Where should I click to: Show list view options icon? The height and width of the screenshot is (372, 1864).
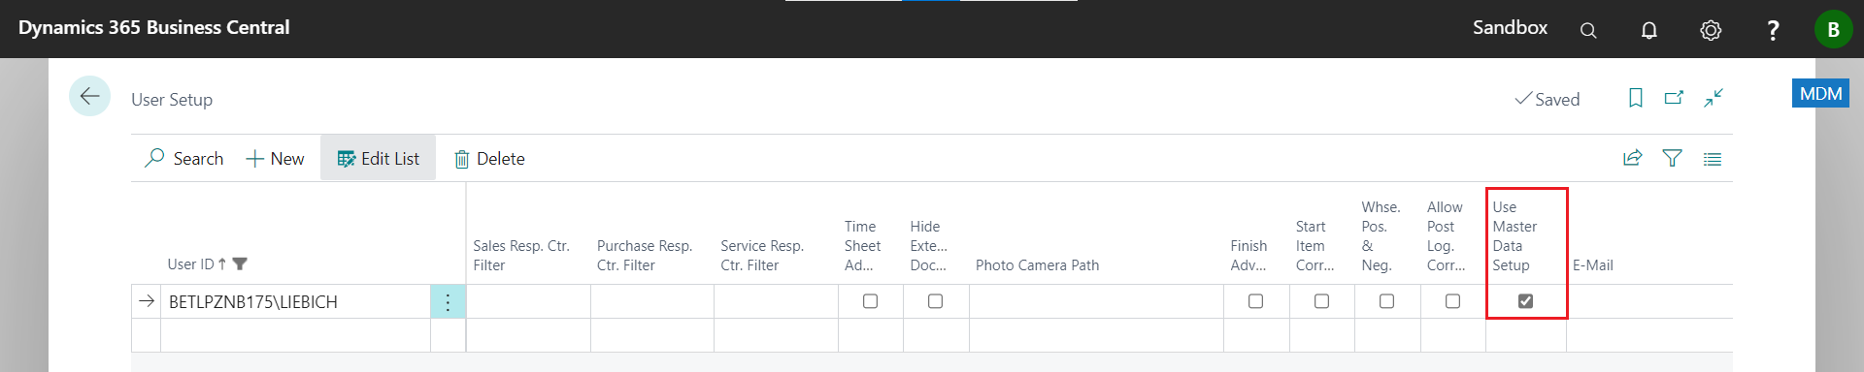[x=1713, y=159]
